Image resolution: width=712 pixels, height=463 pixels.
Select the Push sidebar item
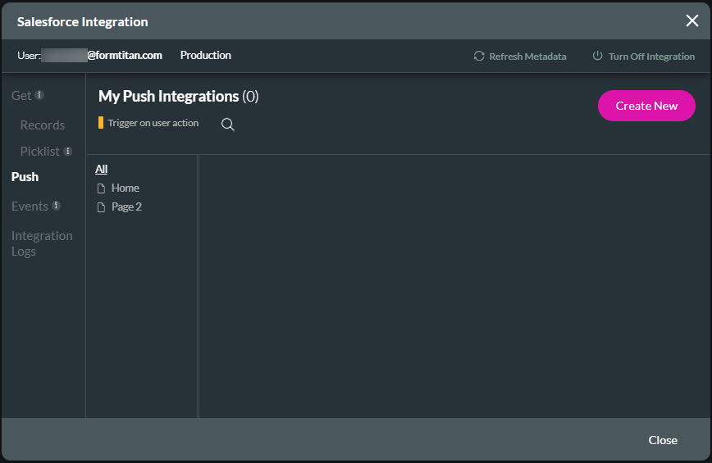pos(25,177)
